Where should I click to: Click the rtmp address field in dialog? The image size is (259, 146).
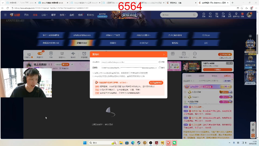point(129,62)
